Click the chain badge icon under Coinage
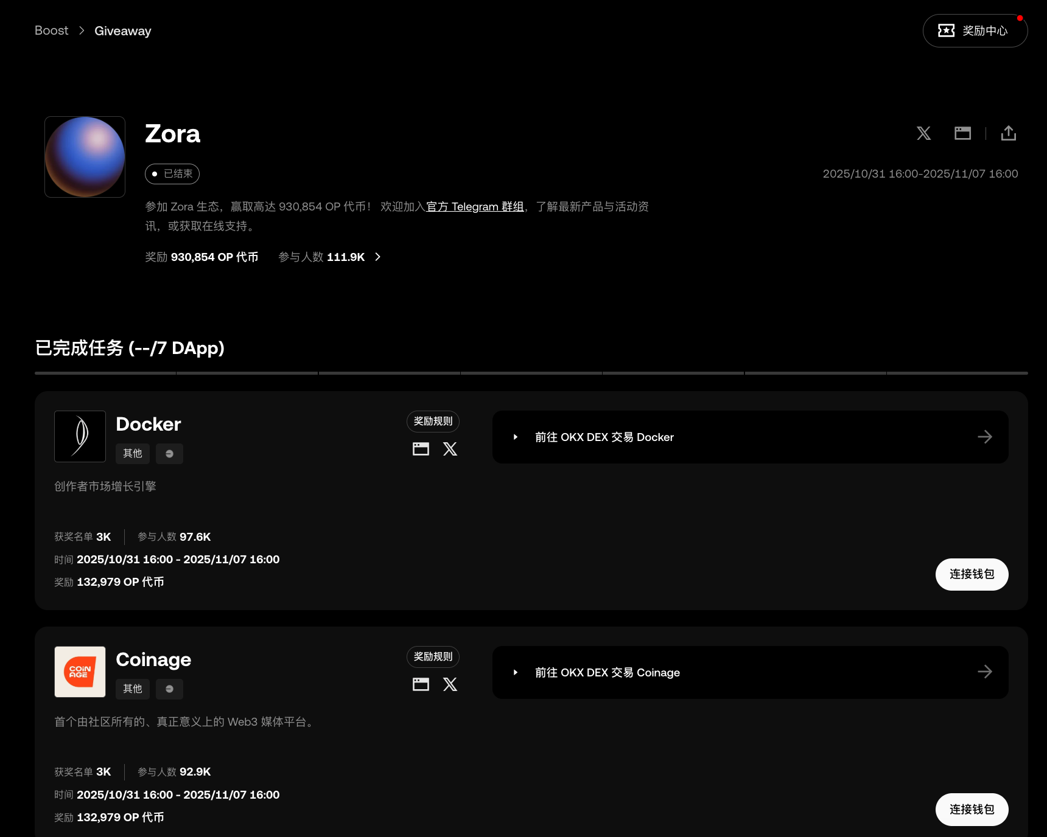The height and width of the screenshot is (837, 1047). (x=169, y=689)
